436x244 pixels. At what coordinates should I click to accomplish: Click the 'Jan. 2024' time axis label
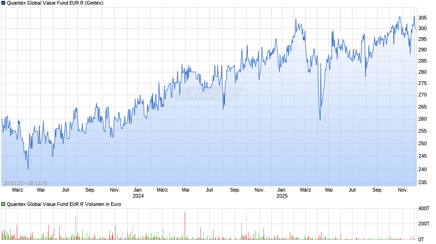(x=138, y=193)
